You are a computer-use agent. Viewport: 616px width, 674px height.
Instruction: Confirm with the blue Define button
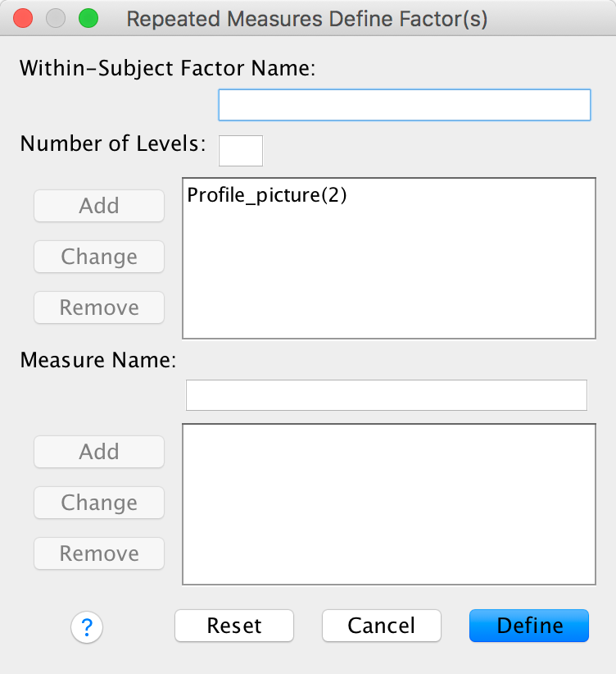[529, 626]
